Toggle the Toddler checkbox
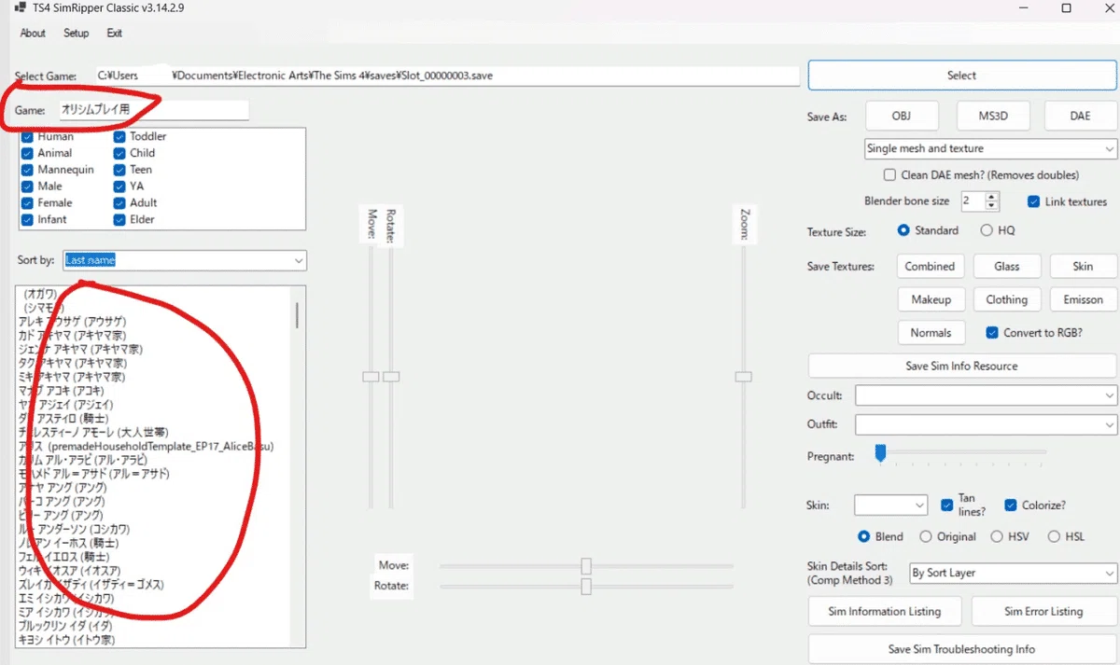 119,136
